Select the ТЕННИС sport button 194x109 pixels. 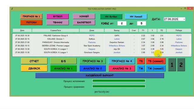click(x=58, y=22)
